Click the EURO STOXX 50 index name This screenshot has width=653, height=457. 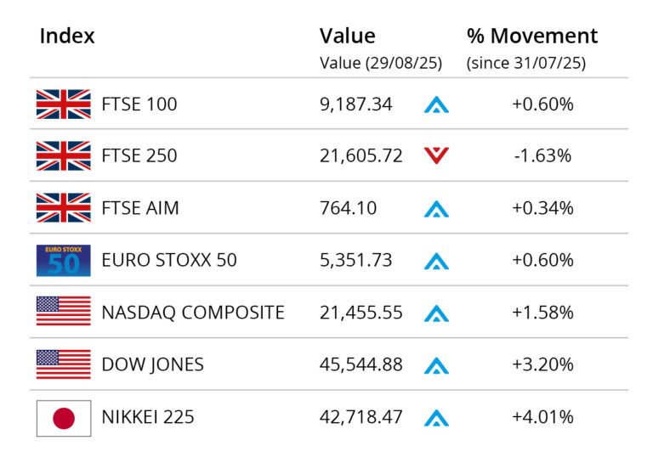[169, 260]
